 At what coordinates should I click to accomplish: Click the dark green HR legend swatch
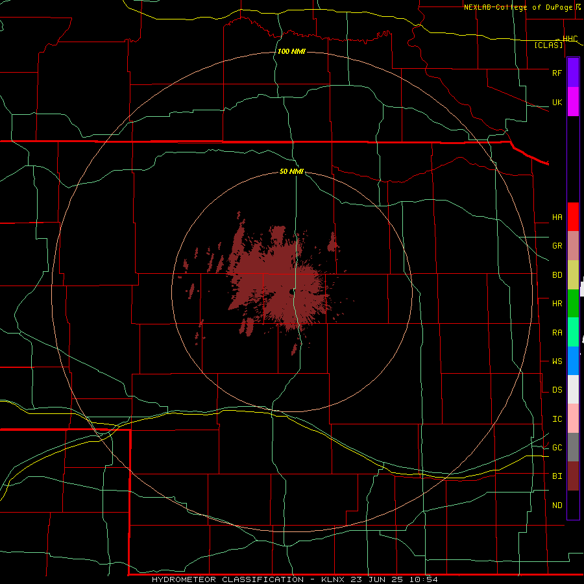[x=573, y=304]
